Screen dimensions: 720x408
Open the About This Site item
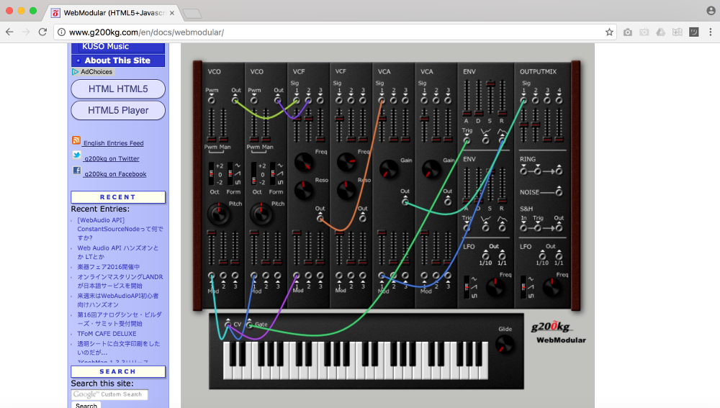click(118, 60)
